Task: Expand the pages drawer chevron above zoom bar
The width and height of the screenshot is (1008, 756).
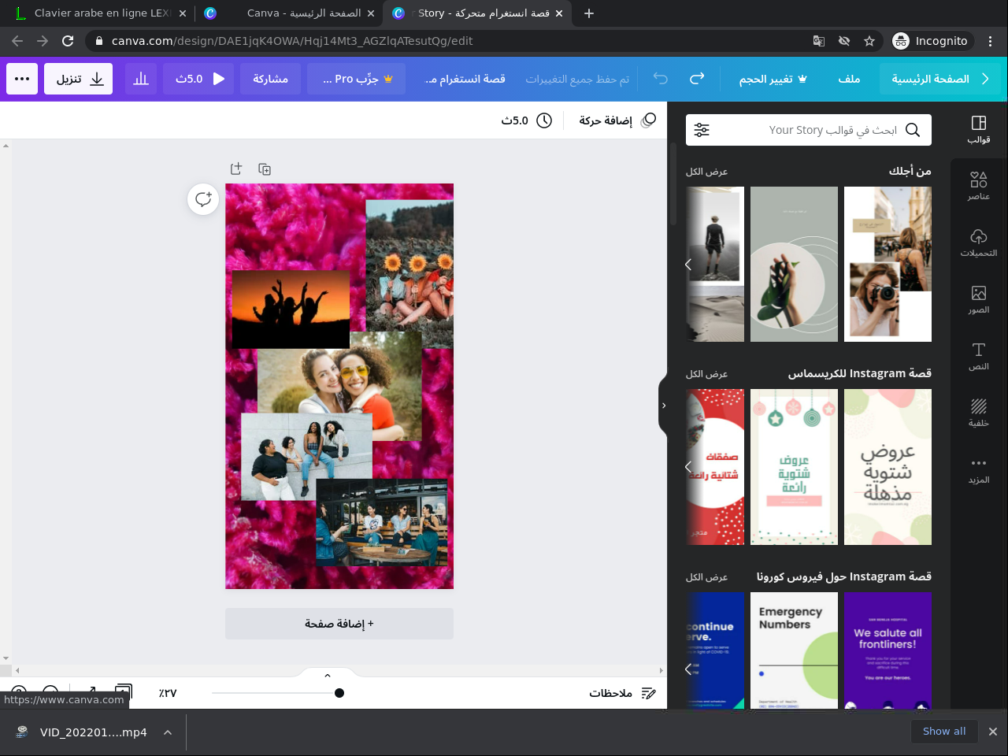Action: pyautogui.click(x=328, y=675)
